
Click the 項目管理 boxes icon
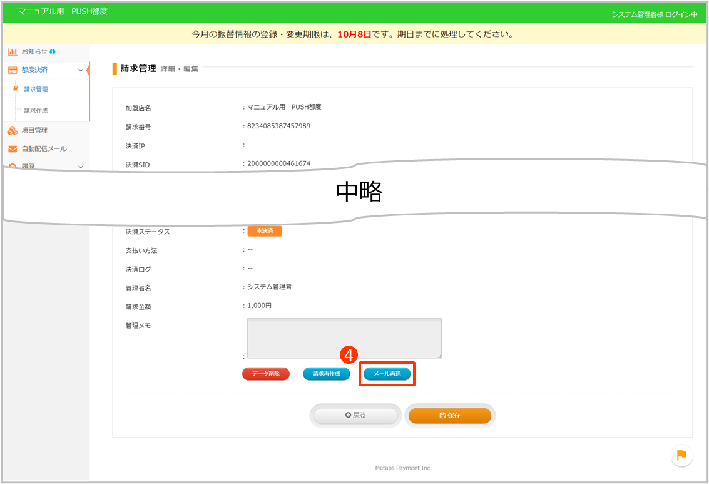[x=13, y=130]
